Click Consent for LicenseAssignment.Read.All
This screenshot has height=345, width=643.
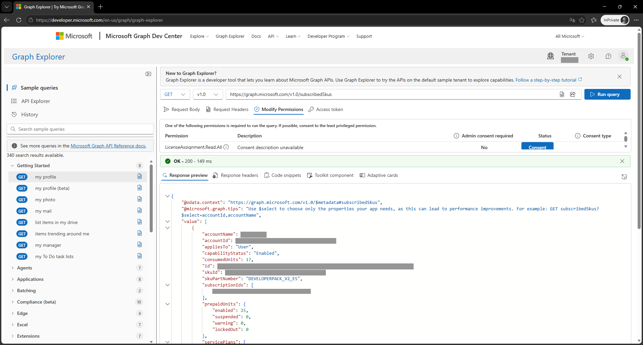point(537,146)
